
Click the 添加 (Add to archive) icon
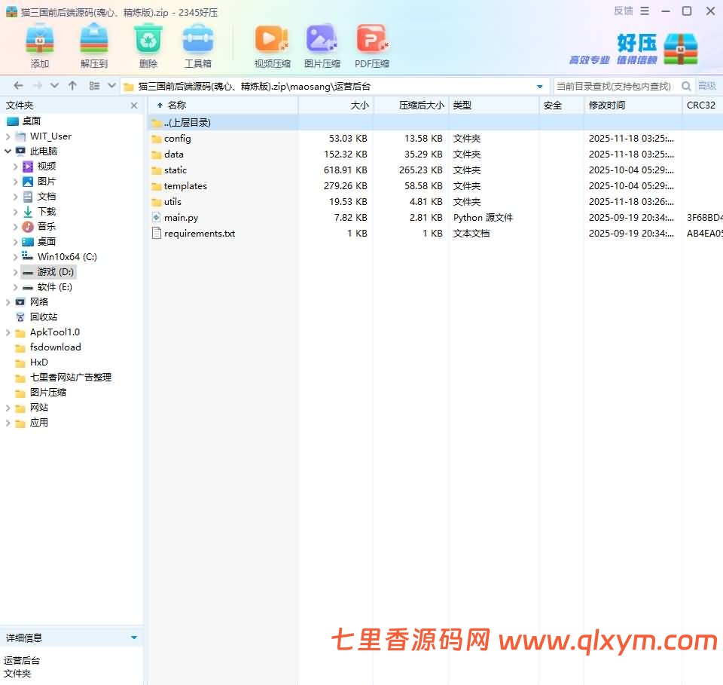[x=39, y=43]
